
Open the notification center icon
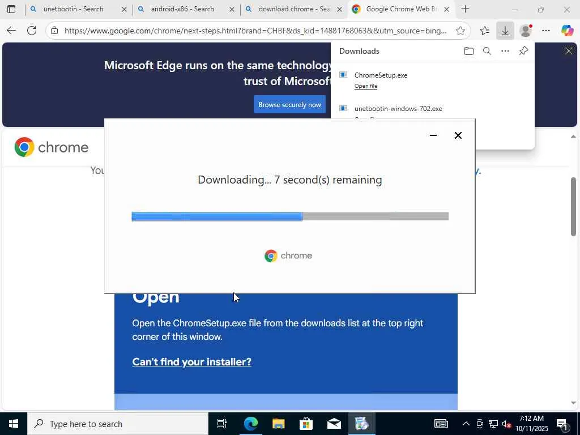tap(562, 424)
